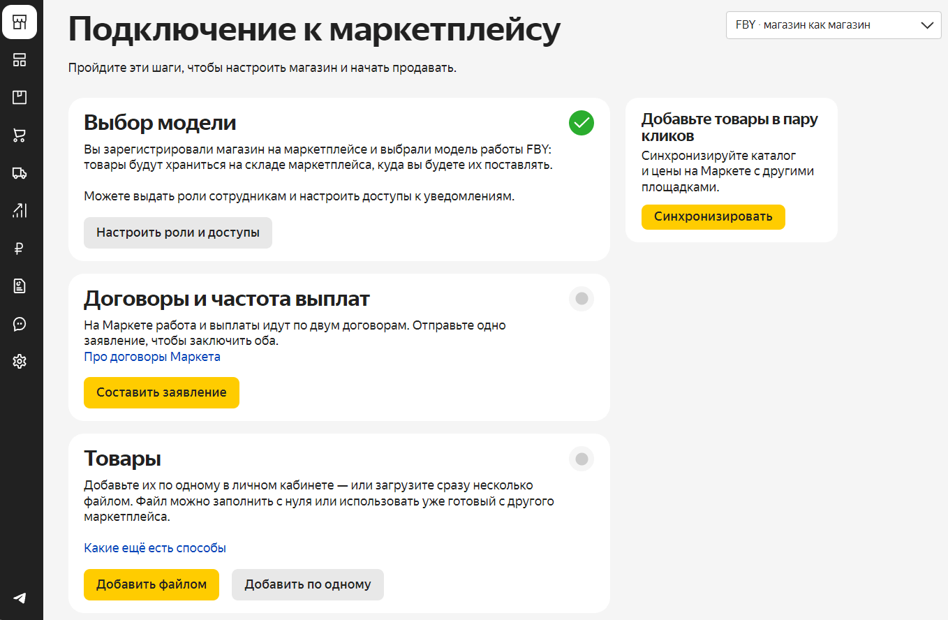This screenshot has height=620, width=948.
Task: Click the Товары heading
Action: pyautogui.click(x=123, y=459)
